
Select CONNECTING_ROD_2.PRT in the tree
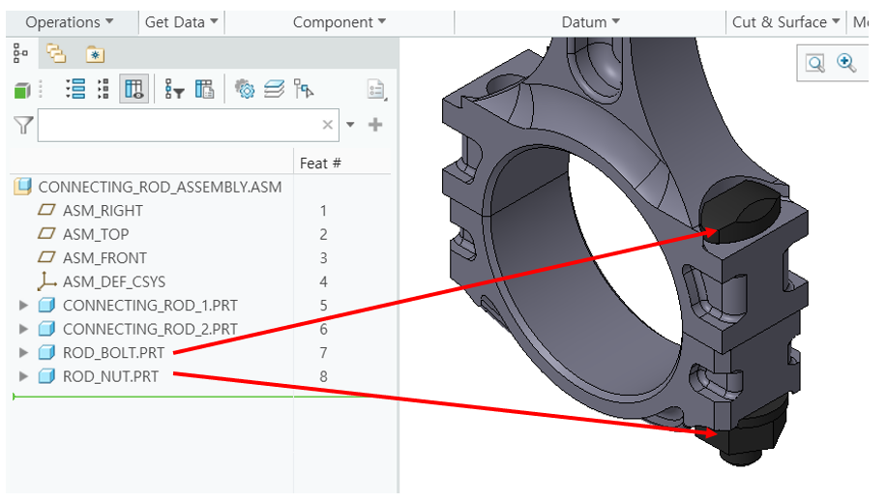tap(150, 330)
